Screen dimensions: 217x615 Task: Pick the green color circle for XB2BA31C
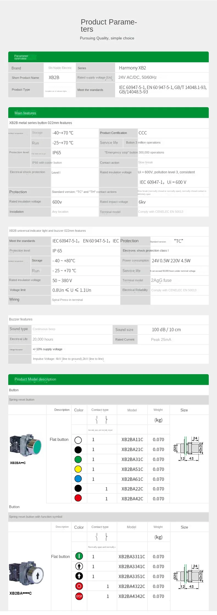pyautogui.click(x=78, y=459)
